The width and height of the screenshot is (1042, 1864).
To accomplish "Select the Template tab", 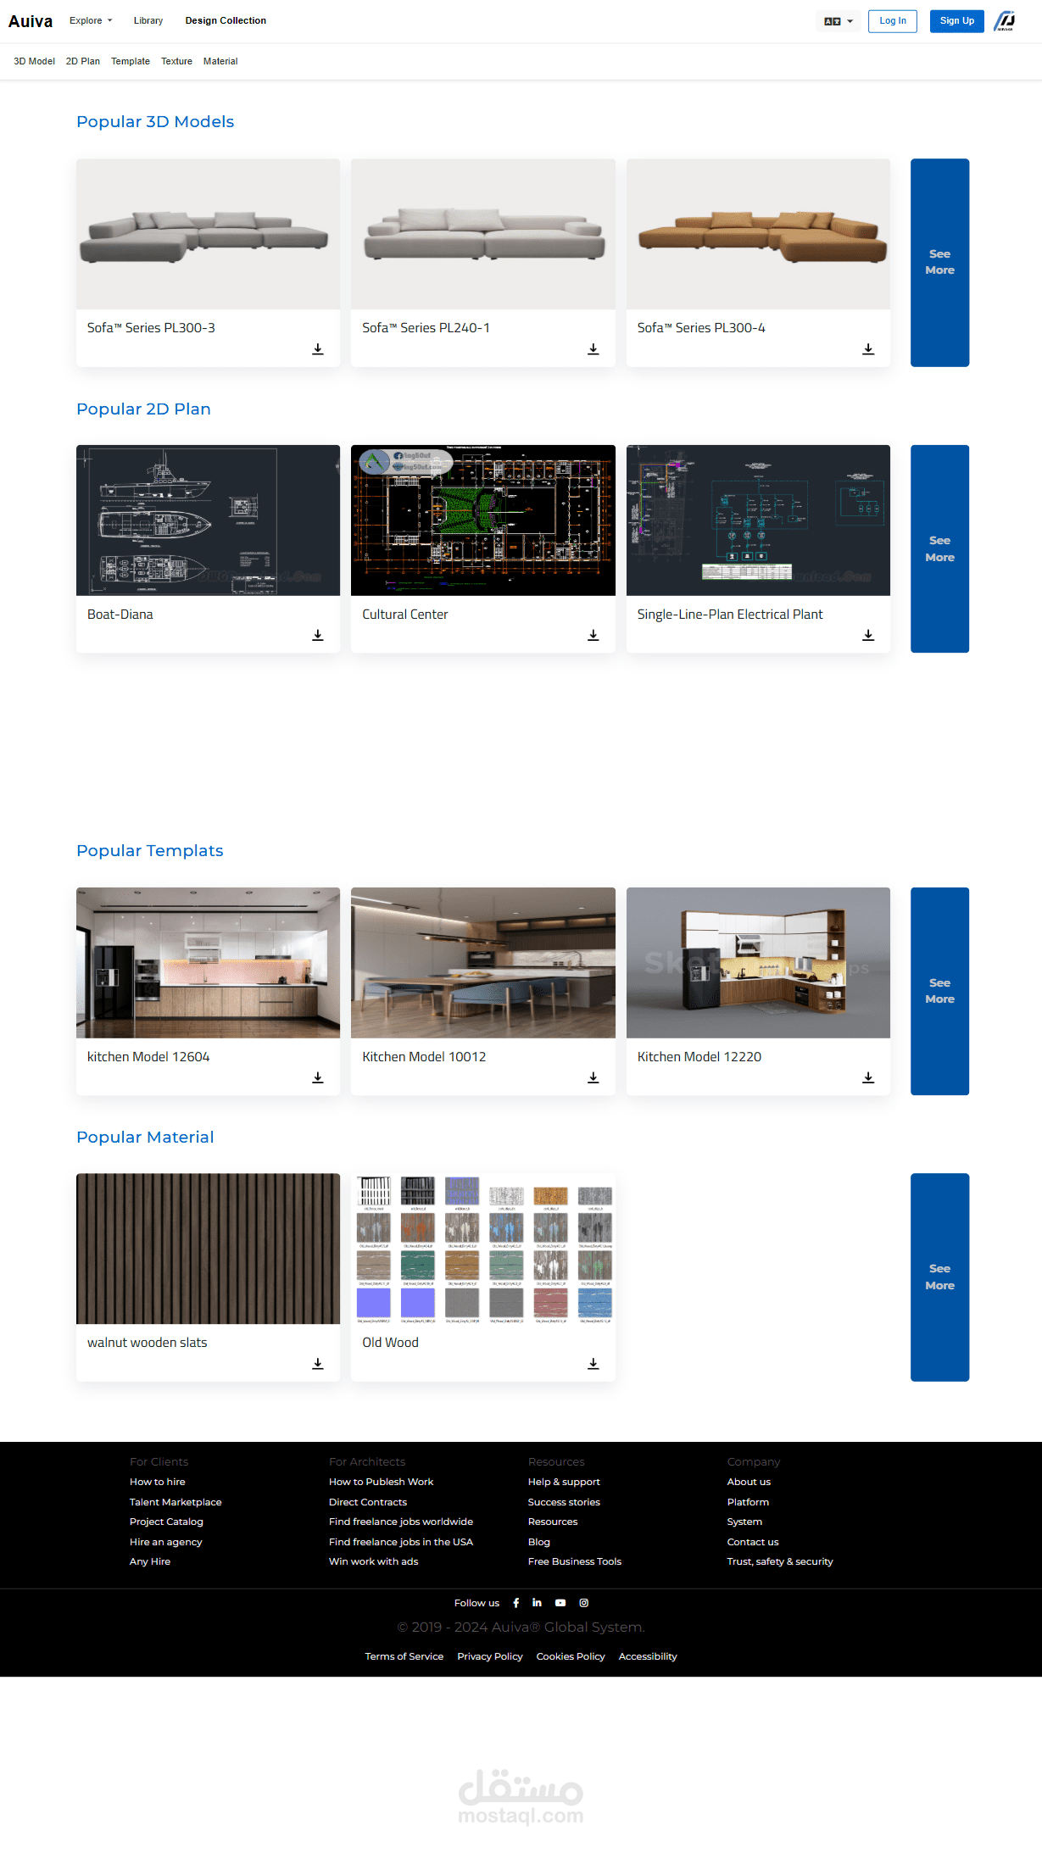I will click(x=131, y=61).
